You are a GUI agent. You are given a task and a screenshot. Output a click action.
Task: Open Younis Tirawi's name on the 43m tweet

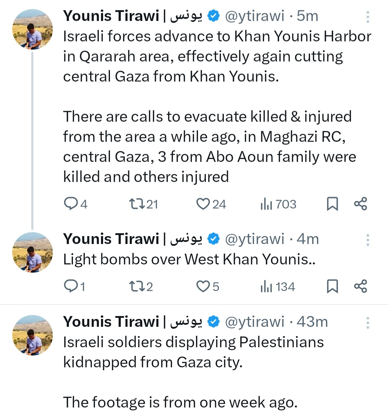(111, 322)
